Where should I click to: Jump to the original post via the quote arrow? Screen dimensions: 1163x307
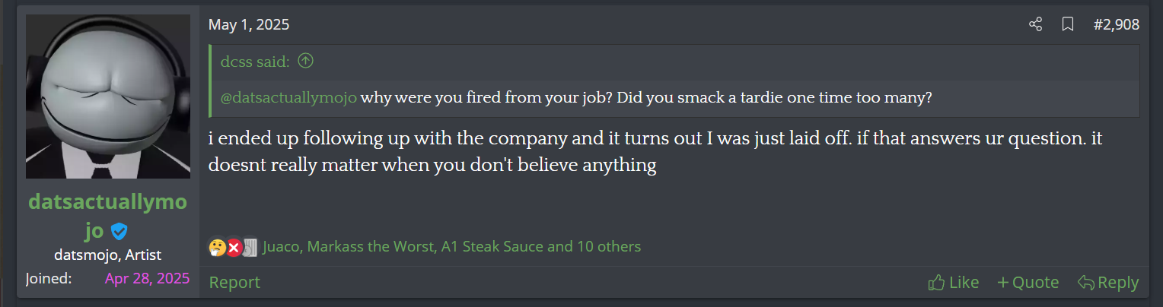[305, 62]
